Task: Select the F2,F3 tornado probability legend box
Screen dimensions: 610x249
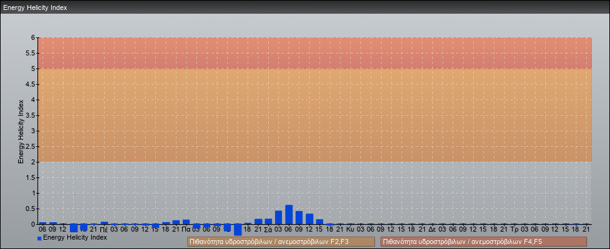Action: click(281, 242)
